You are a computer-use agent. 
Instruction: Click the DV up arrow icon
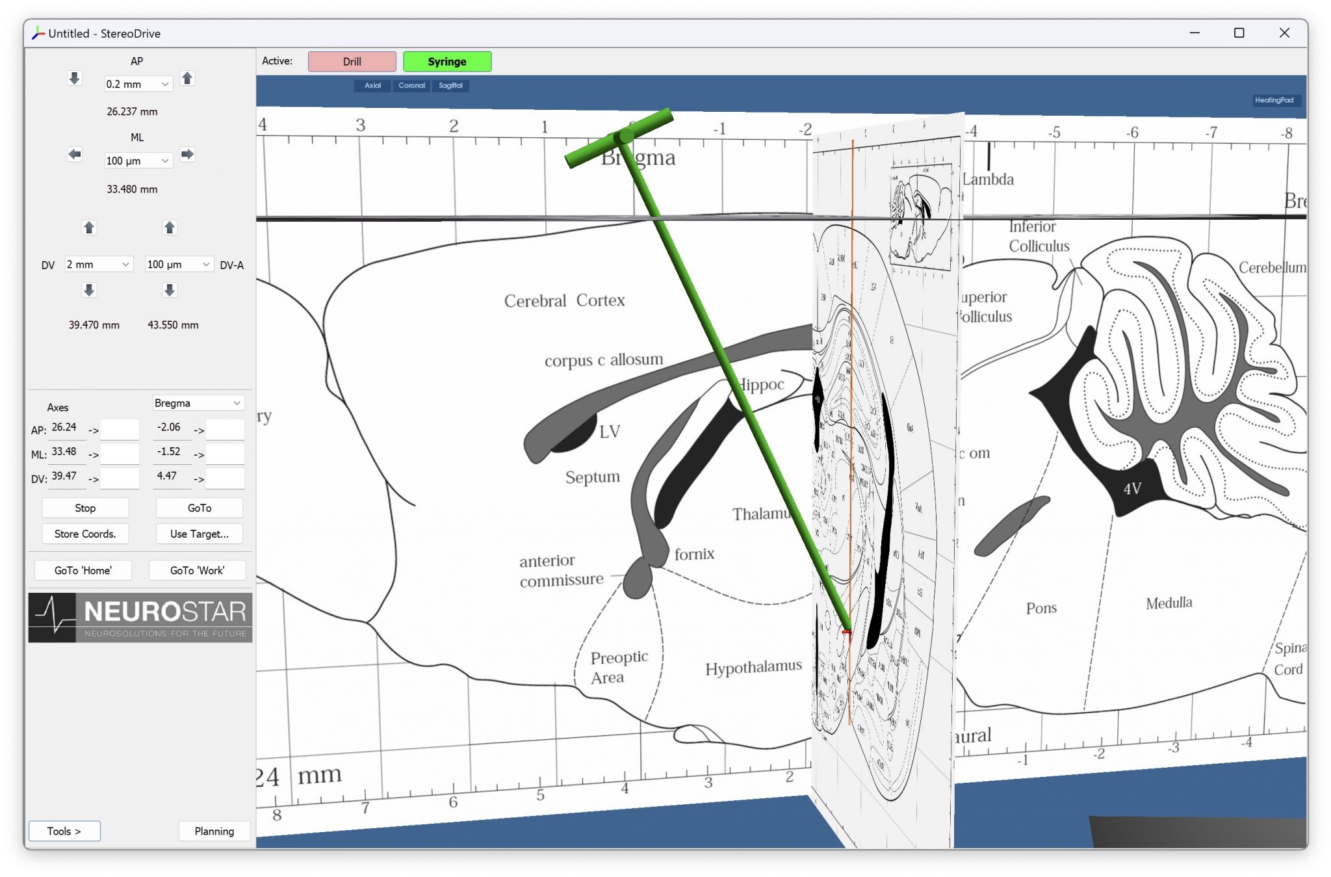pos(90,228)
